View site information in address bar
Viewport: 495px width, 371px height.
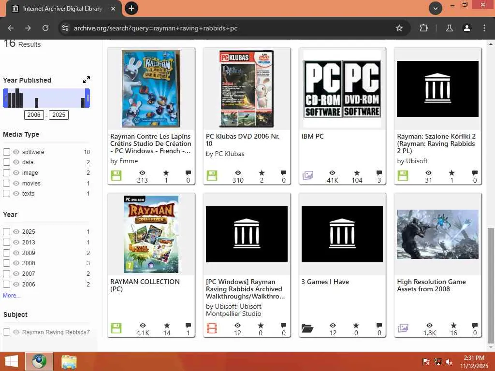(x=65, y=28)
